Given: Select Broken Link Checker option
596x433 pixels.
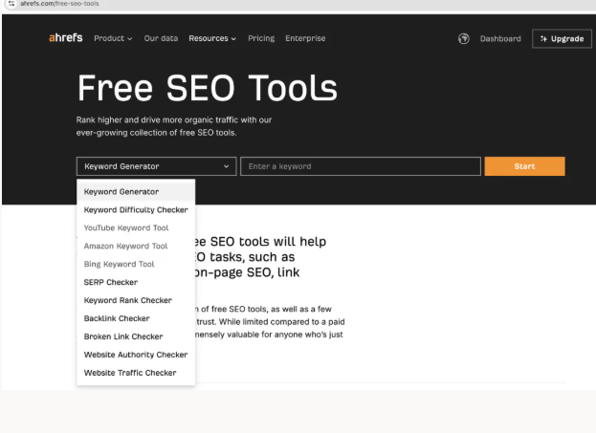Looking at the screenshot, I should (x=136, y=336).
